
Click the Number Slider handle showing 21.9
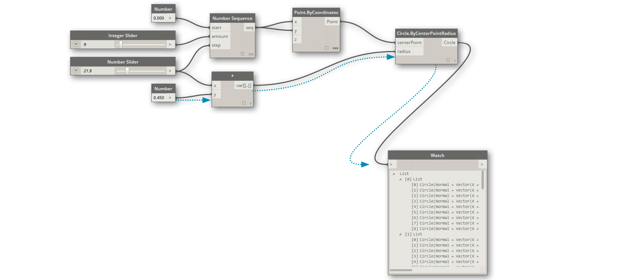(127, 71)
